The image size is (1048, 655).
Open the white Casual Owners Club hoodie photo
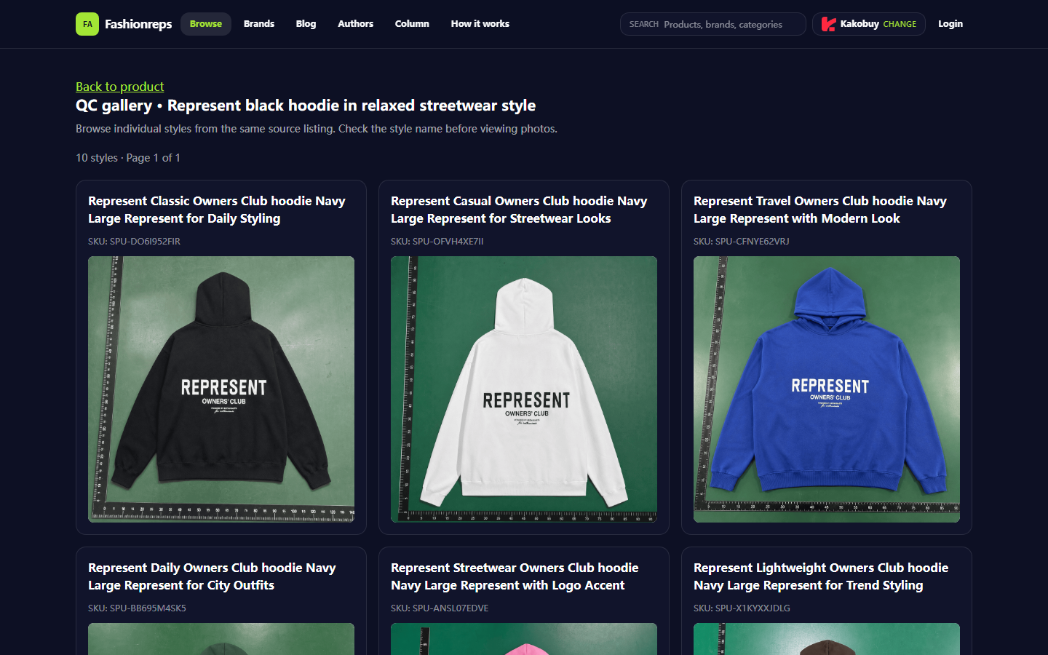click(x=524, y=389)
